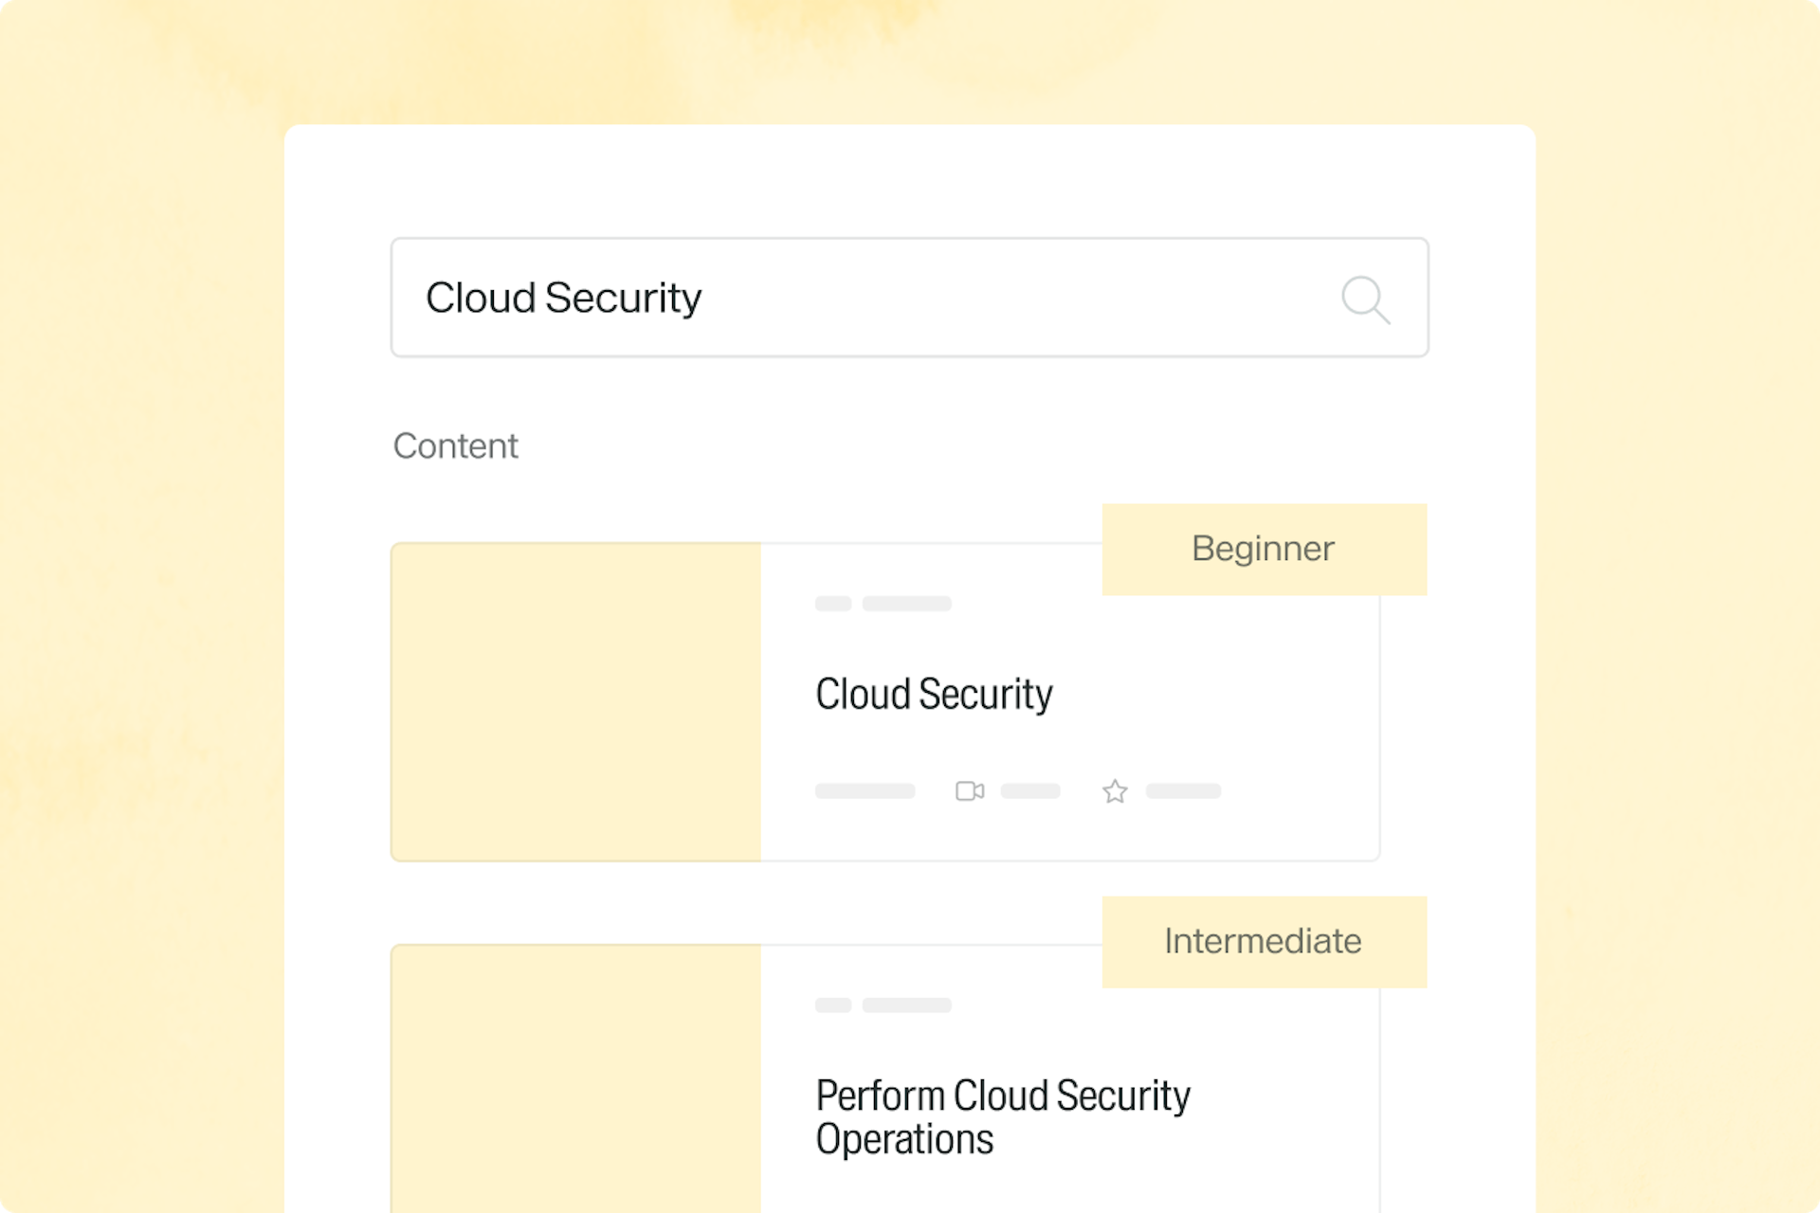This screenshot has width=1820, height=1213.
Task: Open the Cloud Security course title
Action: [934, 694]
